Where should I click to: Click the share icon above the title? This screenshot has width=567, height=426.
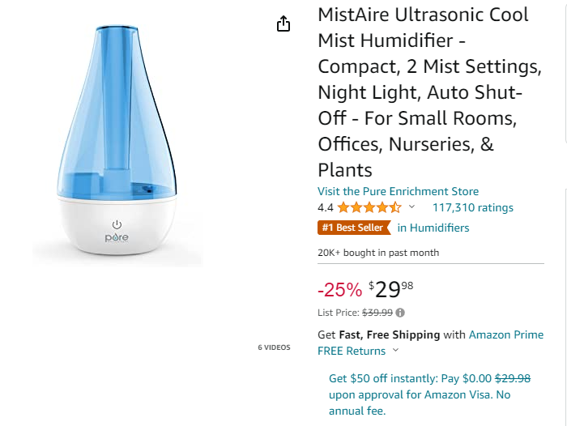283,24
